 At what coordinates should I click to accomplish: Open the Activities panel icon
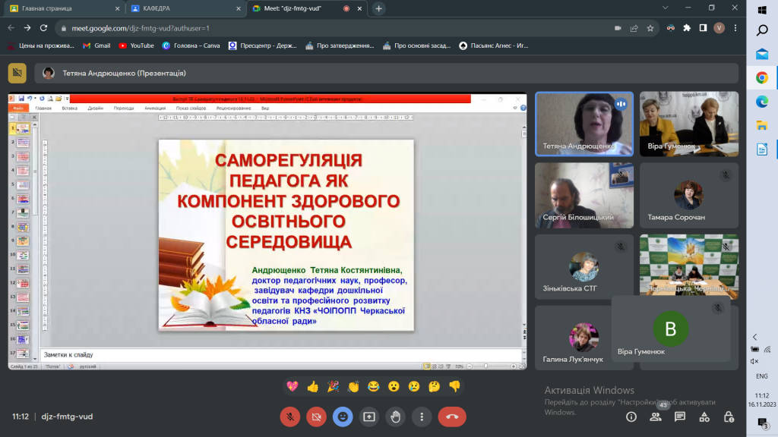pos(704,417)
